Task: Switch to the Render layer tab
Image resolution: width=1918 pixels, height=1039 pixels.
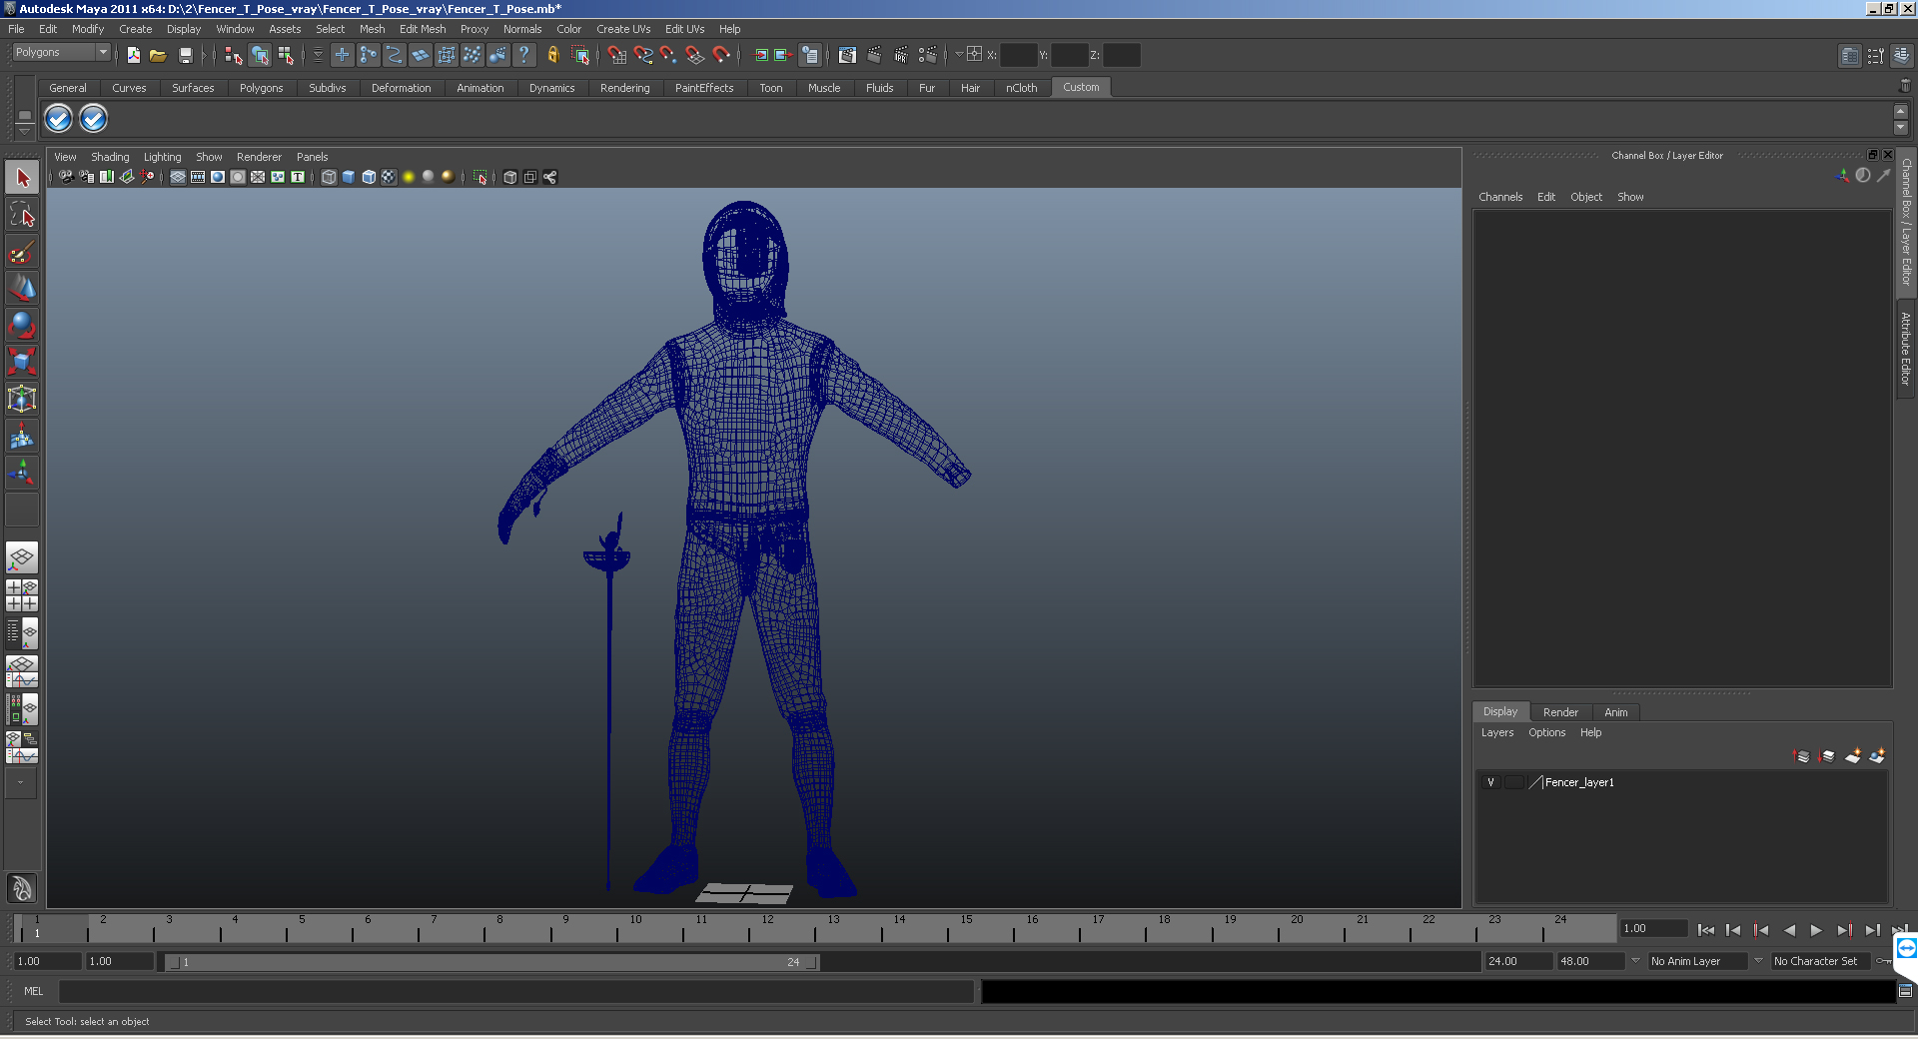Action: point(1560,712)
